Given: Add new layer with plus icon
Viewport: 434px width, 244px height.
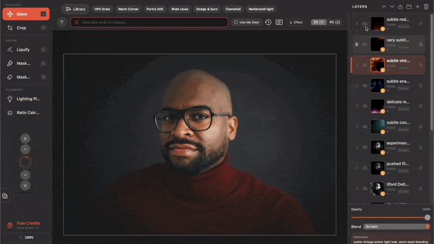Looking at the screenshot, I should coord(417,7).
